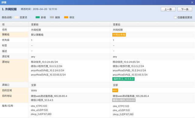Screen dimensions: 195x118
Task: Click the orange any value in 目的区域 row
Action: (115, 90)
